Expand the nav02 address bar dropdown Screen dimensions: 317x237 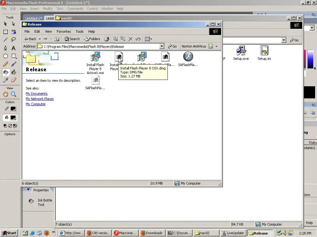[x=284, y=40]
